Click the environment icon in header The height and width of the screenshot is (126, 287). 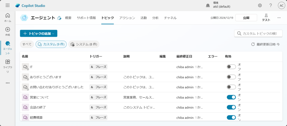point(208,6)
